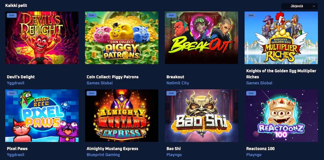This screenshot has width=324, height=160.
Task: Click the Järjestä dropdown chevron arrow
Action: point(314,7)
